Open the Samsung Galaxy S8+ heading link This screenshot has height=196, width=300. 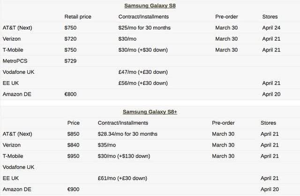(x=150, y=112)
